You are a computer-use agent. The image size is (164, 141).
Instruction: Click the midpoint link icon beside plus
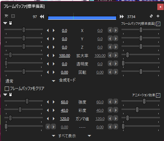[151, 16]
